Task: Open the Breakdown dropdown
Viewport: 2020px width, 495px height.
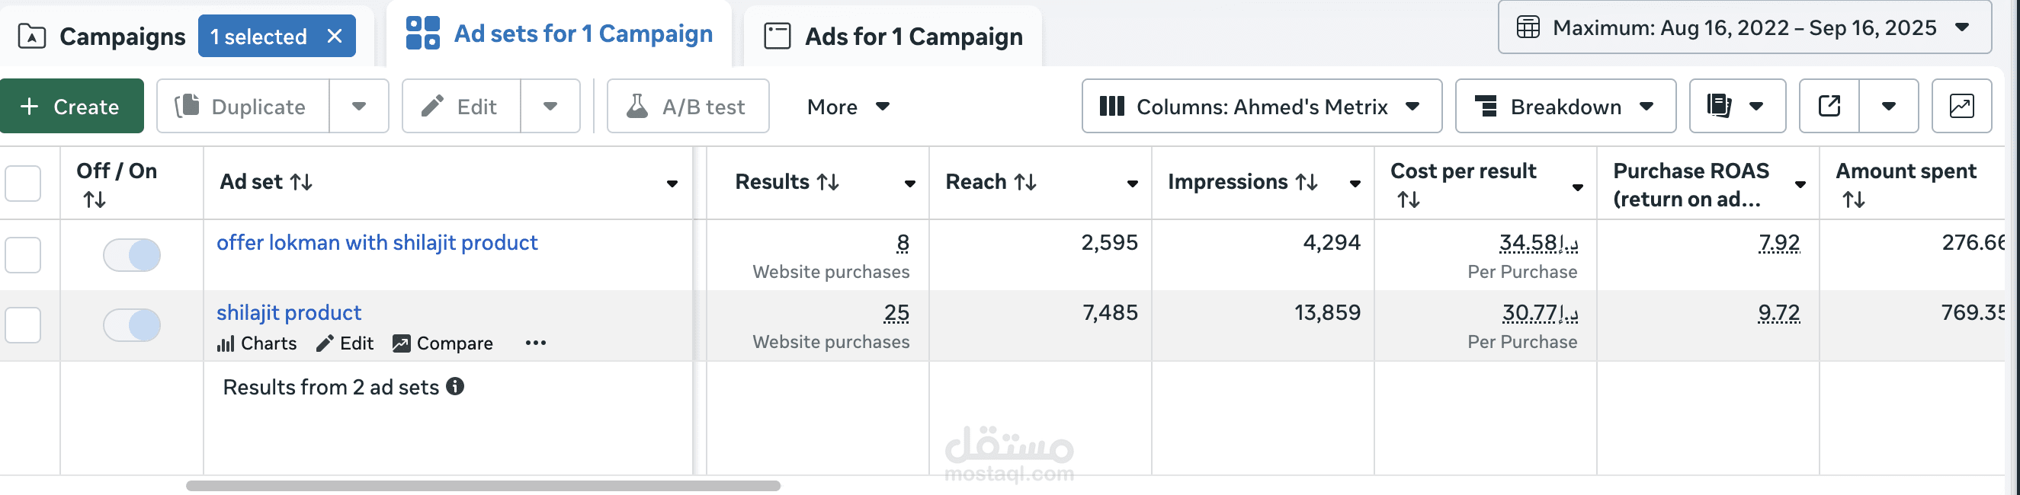Action: pyautogui.click(x=1565, y=106)
